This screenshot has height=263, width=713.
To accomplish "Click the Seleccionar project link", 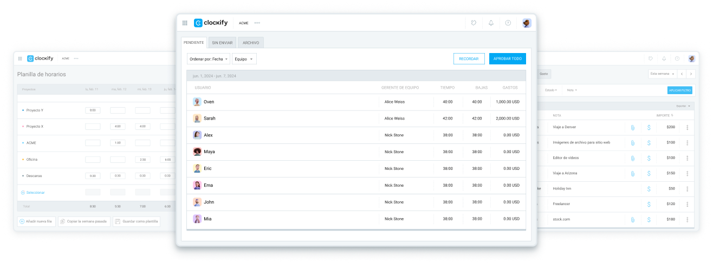I will (x=35, y=193).
